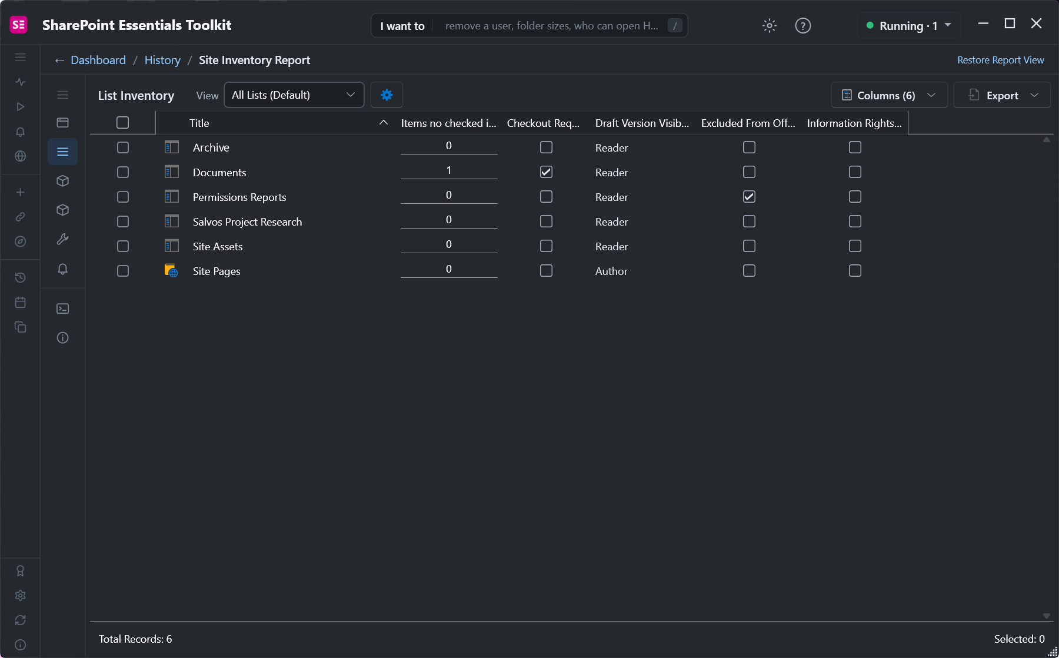Expand the Columns (6) dropdown
Screen dimensions: 1059x658
pos(889,95)
